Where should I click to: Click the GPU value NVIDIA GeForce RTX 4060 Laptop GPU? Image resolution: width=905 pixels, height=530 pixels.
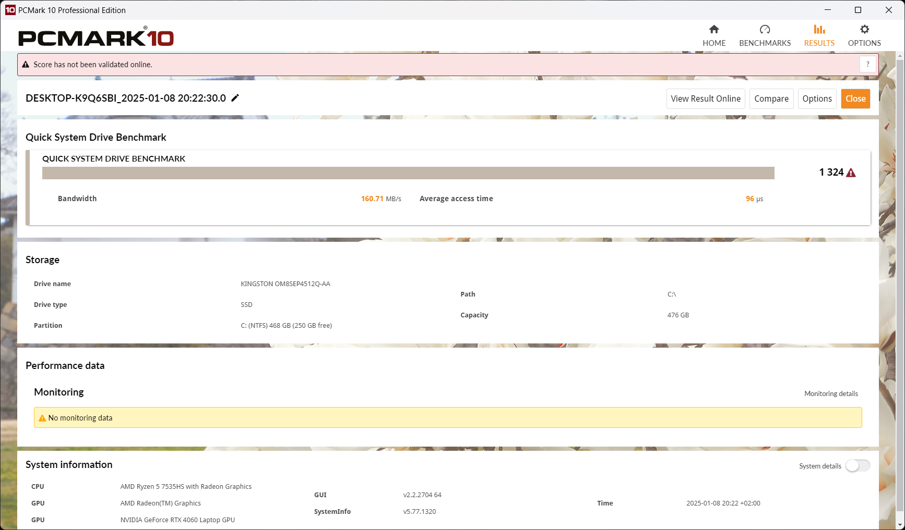(177, 520)
